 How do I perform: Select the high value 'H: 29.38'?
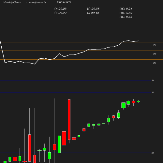click(x=93, y=9)
